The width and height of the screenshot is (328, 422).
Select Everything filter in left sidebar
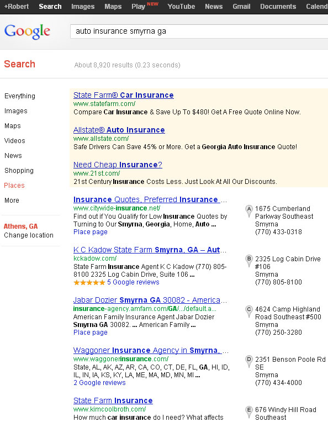tap(20, 96)
